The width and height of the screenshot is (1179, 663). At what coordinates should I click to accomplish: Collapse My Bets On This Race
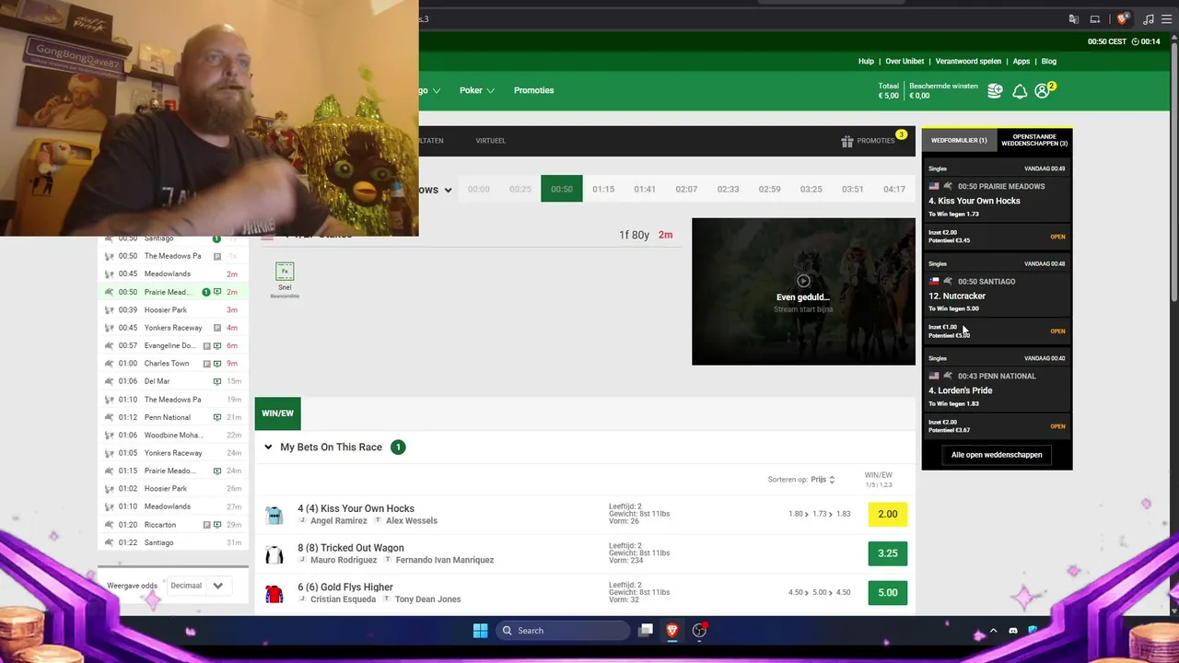pyautogui.click(x=268, y=448)
